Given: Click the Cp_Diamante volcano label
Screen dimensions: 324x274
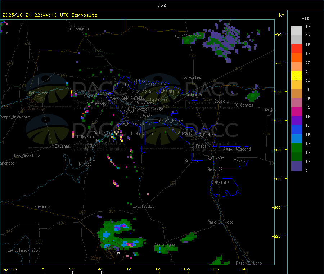Looking at the screenshot, I should click(33, 108).
